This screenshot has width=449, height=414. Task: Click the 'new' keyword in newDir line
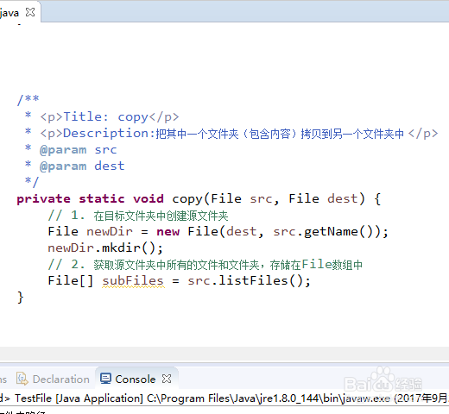pos(168,232)
